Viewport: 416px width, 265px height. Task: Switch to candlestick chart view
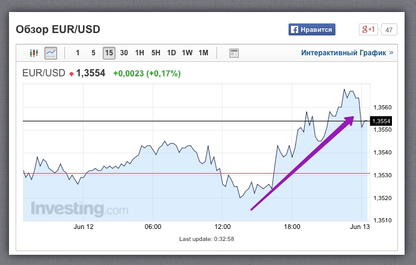(x=34, y=53)
